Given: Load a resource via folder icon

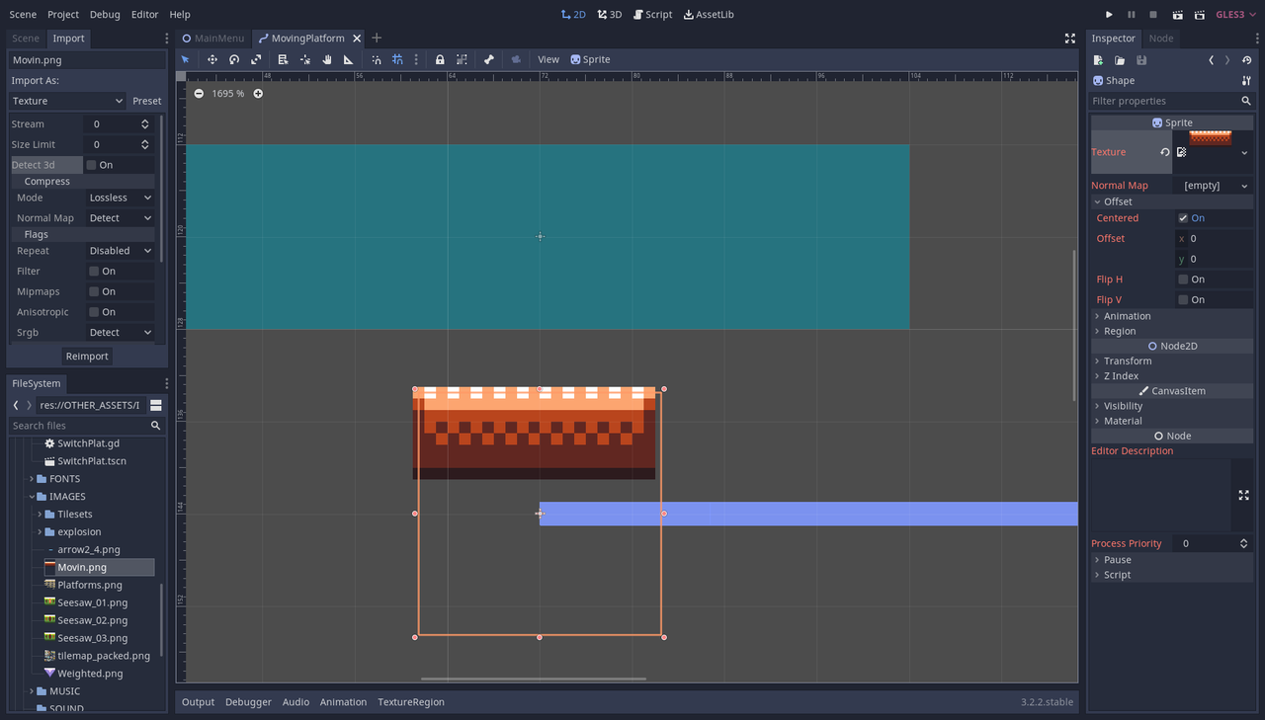Looking at the screenshot, I should [x=1120, y=60].
